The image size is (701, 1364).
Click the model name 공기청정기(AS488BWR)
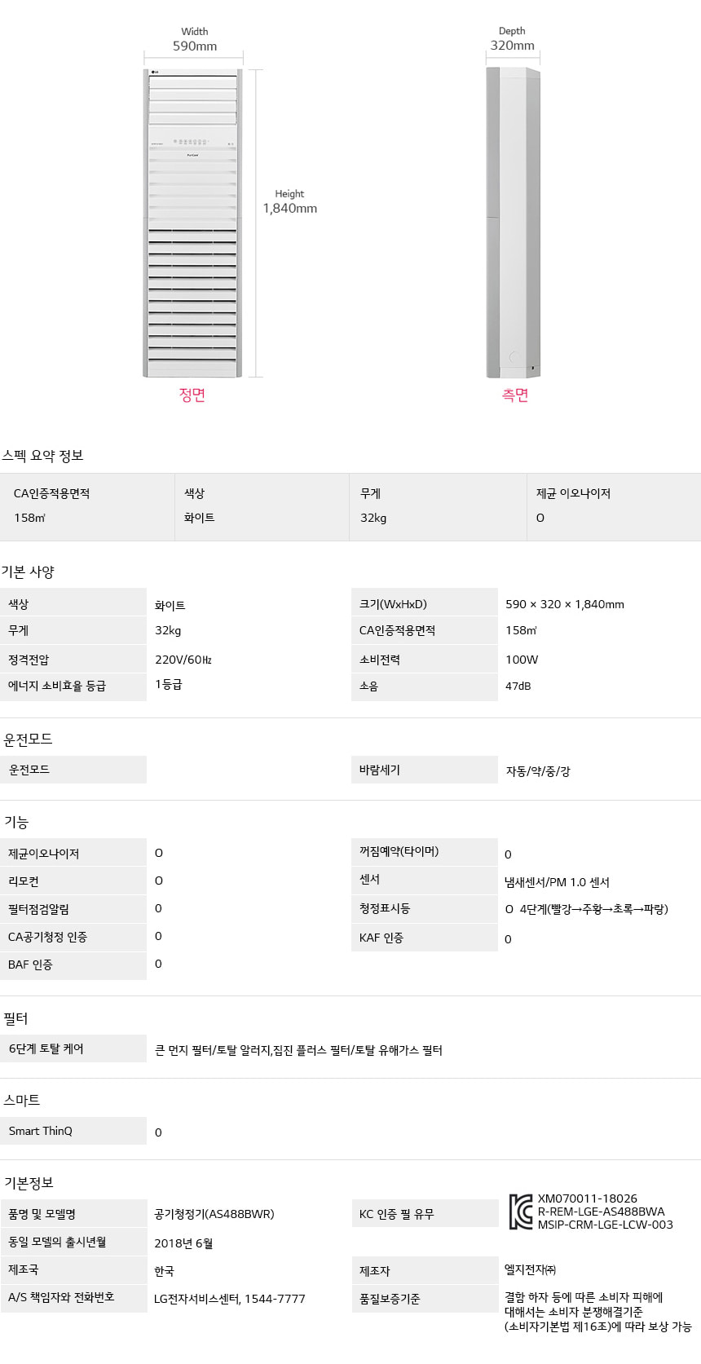[214, 1214]
